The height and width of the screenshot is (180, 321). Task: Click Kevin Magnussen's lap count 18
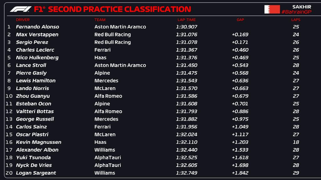(x=296, y=142)
